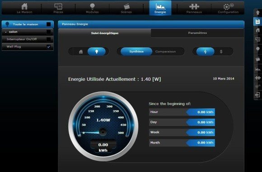Select the Suivi énergétique tab

(x=105, y=33)
